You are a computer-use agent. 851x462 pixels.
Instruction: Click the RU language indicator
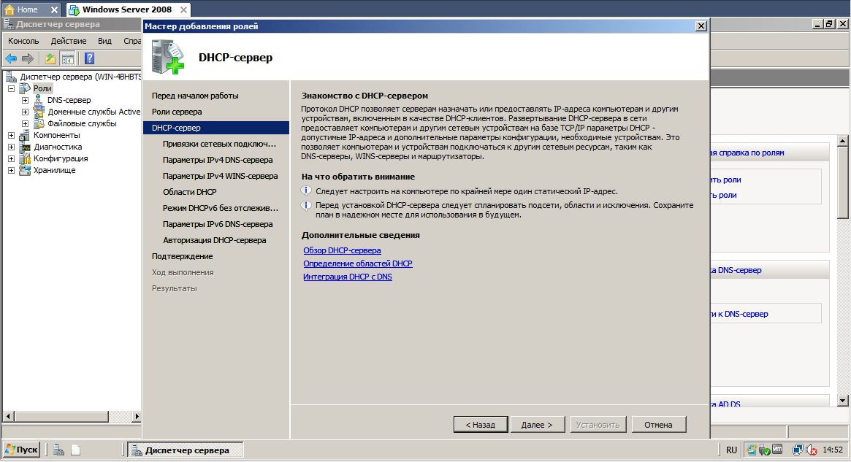tap(731, 450)
